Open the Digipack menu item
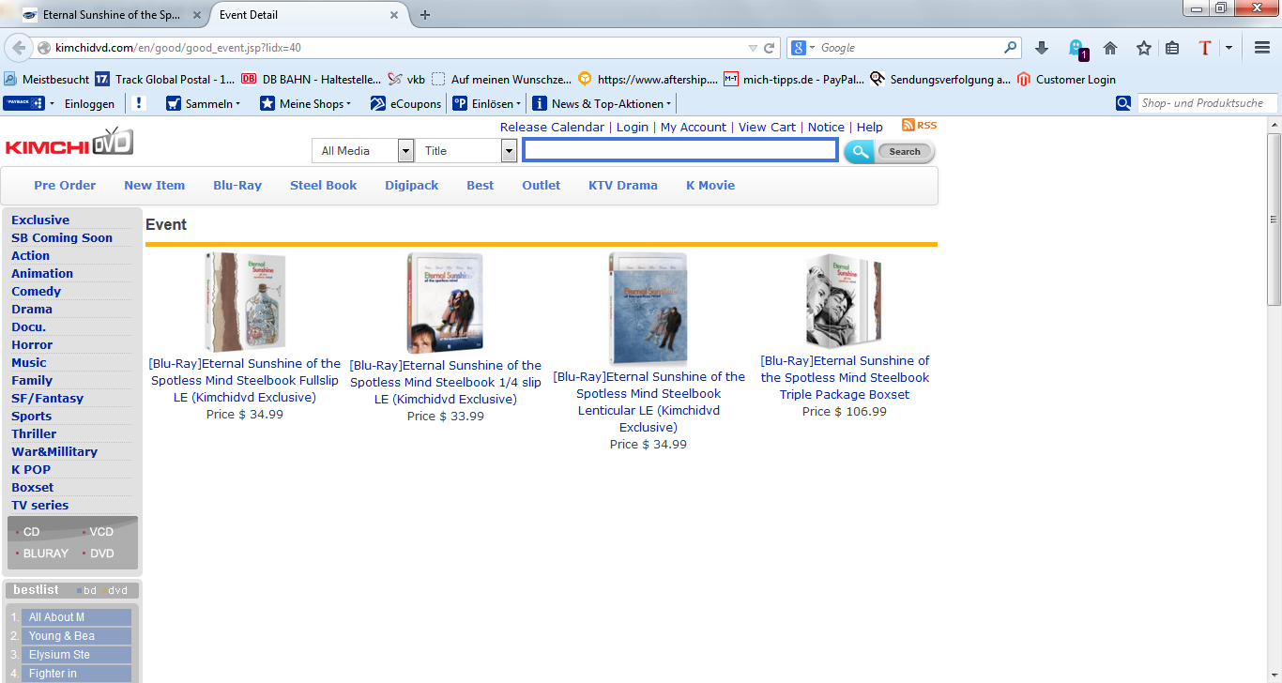 (x=412, y=186)
